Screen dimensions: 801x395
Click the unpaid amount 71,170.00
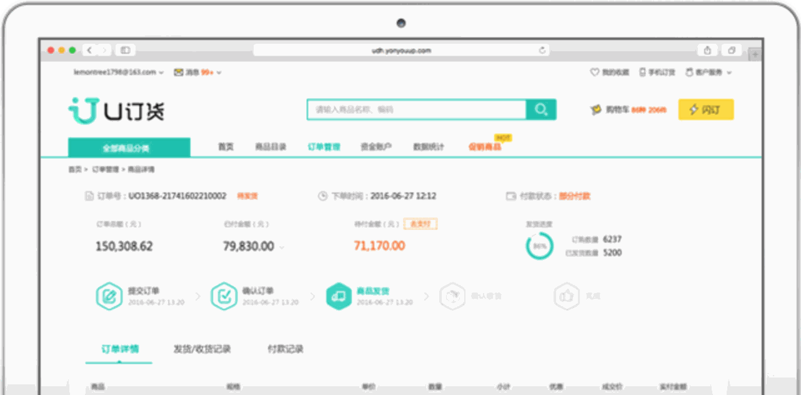pos(379,246)
